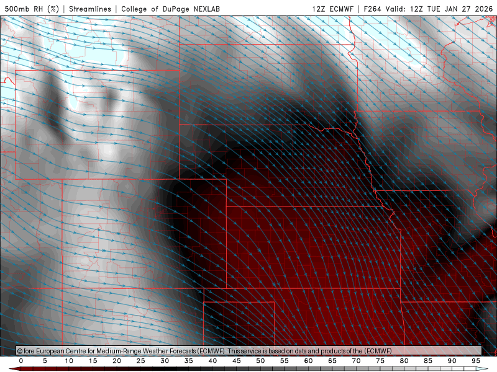497x372 pixels.
Task: Click the "0" label on the color scale
Action: pyautogui.click(x=21, y=361)
